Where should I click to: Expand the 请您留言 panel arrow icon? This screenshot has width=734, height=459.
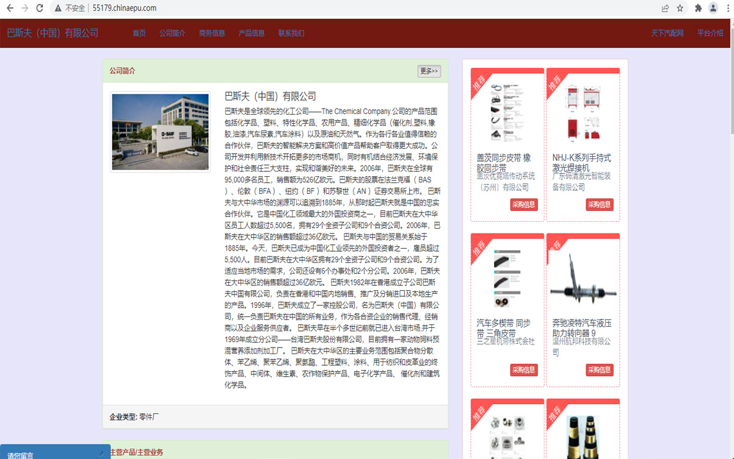point(101,454)
